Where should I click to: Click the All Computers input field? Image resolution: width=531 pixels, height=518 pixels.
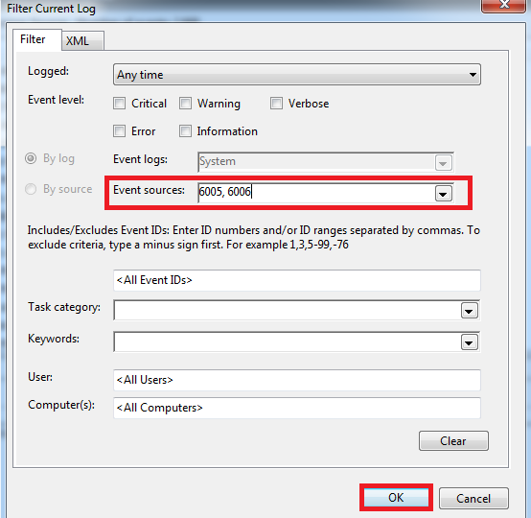coord(297,408)
